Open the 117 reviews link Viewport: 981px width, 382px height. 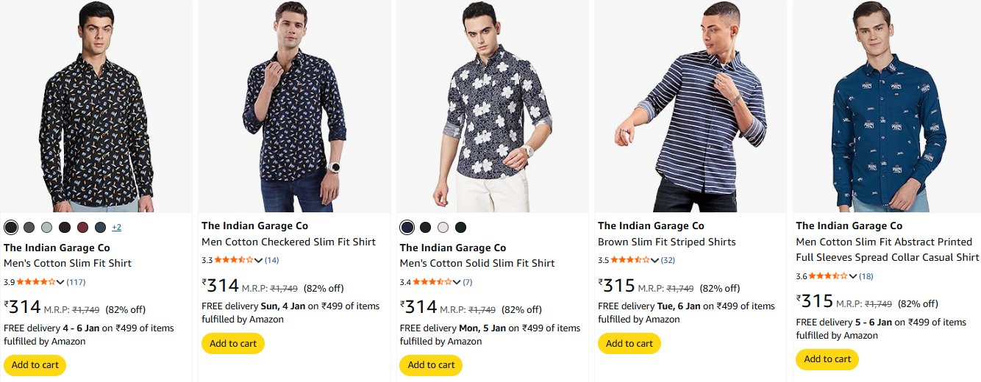tap(76, 282)
